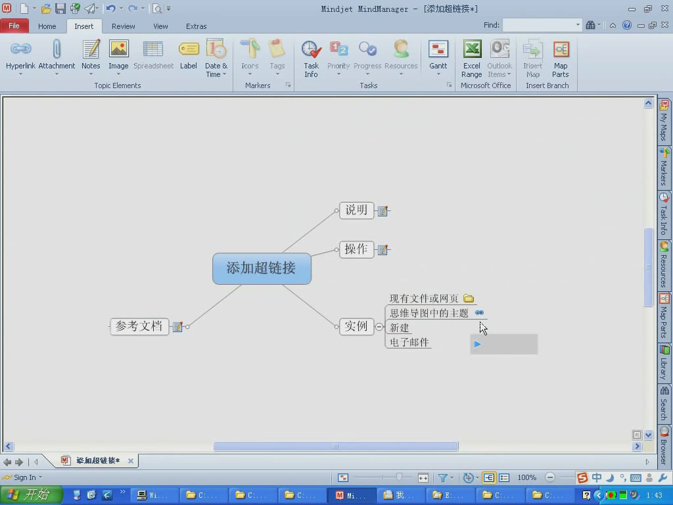
Task: Save the map with the floppy icon
Action: (60, 8)
